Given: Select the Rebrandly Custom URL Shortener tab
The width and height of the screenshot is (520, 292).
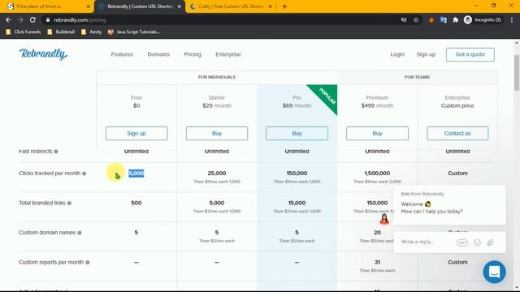Looking at the screenshot, I should point(139,6).
